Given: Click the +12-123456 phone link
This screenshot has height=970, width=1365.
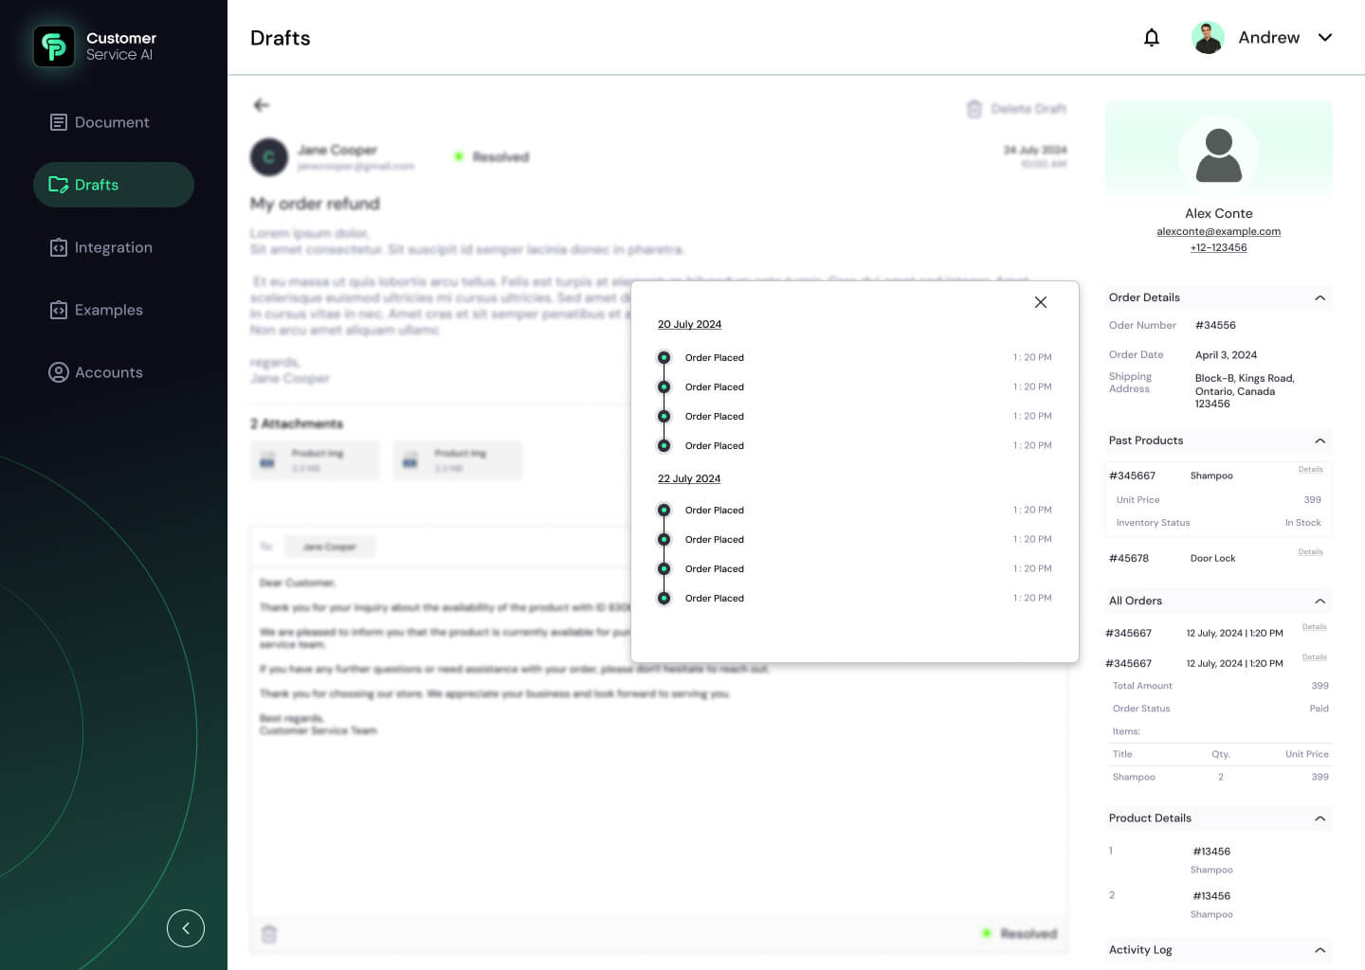Looking at the screenshot, I should [1219, 247].
